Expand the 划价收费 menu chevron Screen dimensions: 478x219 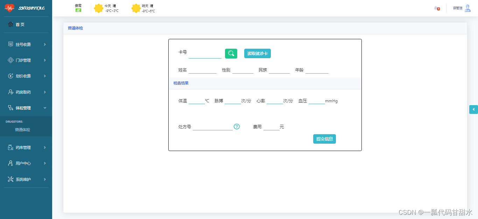coord(45,76)
